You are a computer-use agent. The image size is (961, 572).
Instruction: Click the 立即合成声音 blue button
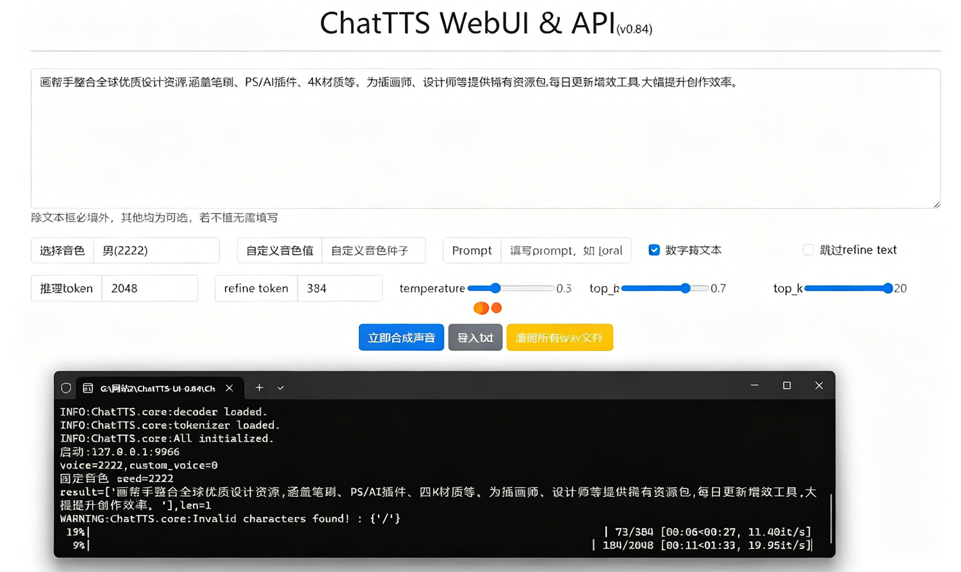[401, 337]
